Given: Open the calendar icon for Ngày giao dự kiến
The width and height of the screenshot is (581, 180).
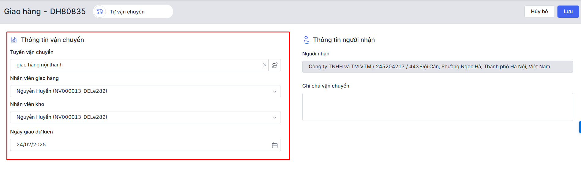Looking at the screenshot, I should [275, 145].
